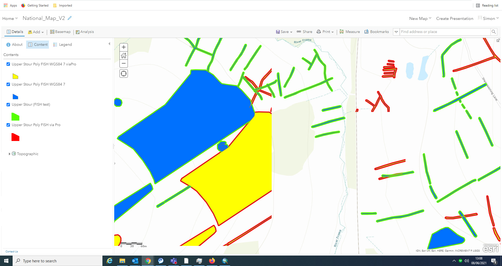Open the Add dropdown menu
The height and width of the screenshot is (266, 502).
click(x=36, y=32)
